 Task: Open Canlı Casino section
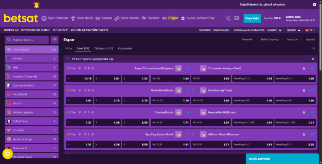pos(127,18)
